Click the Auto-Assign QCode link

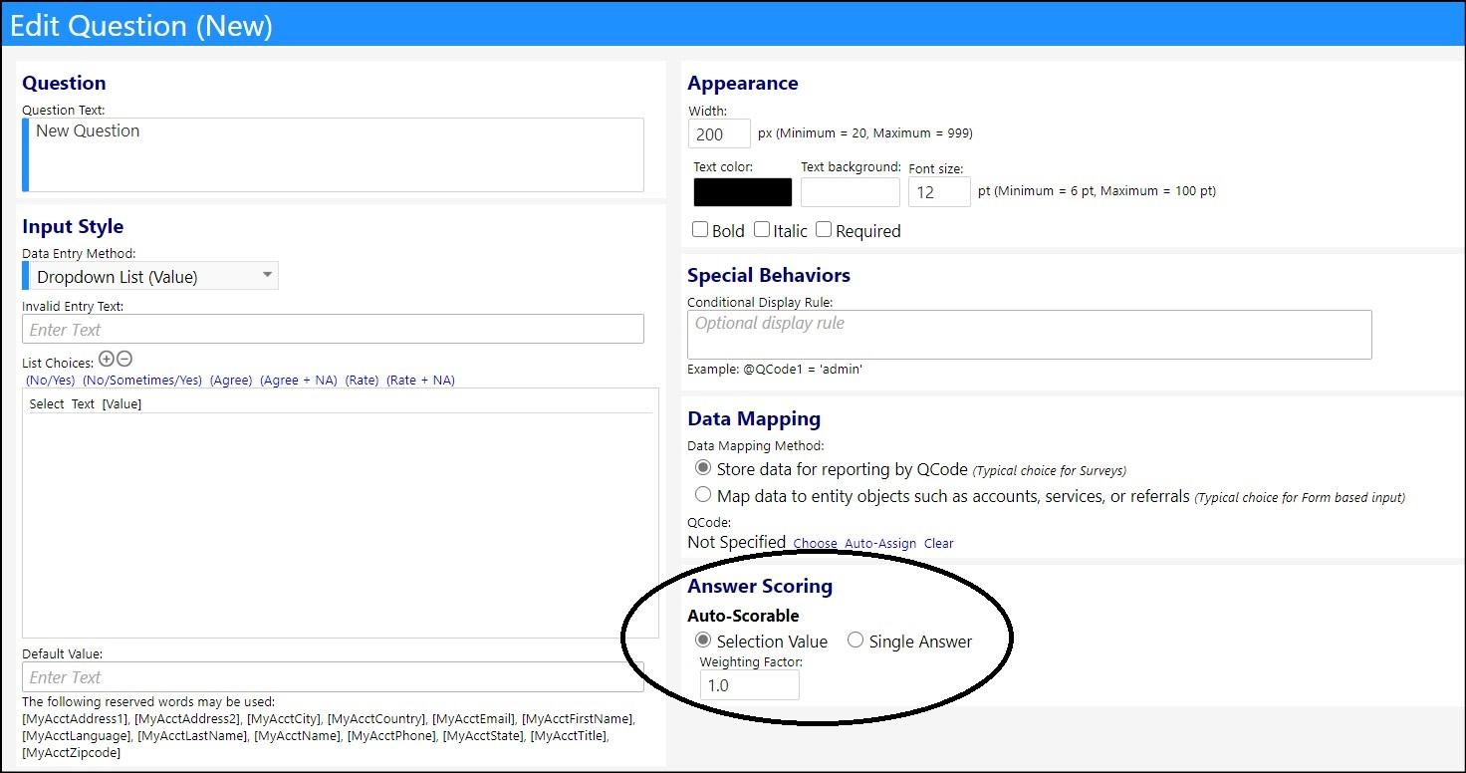click(880, 544)
